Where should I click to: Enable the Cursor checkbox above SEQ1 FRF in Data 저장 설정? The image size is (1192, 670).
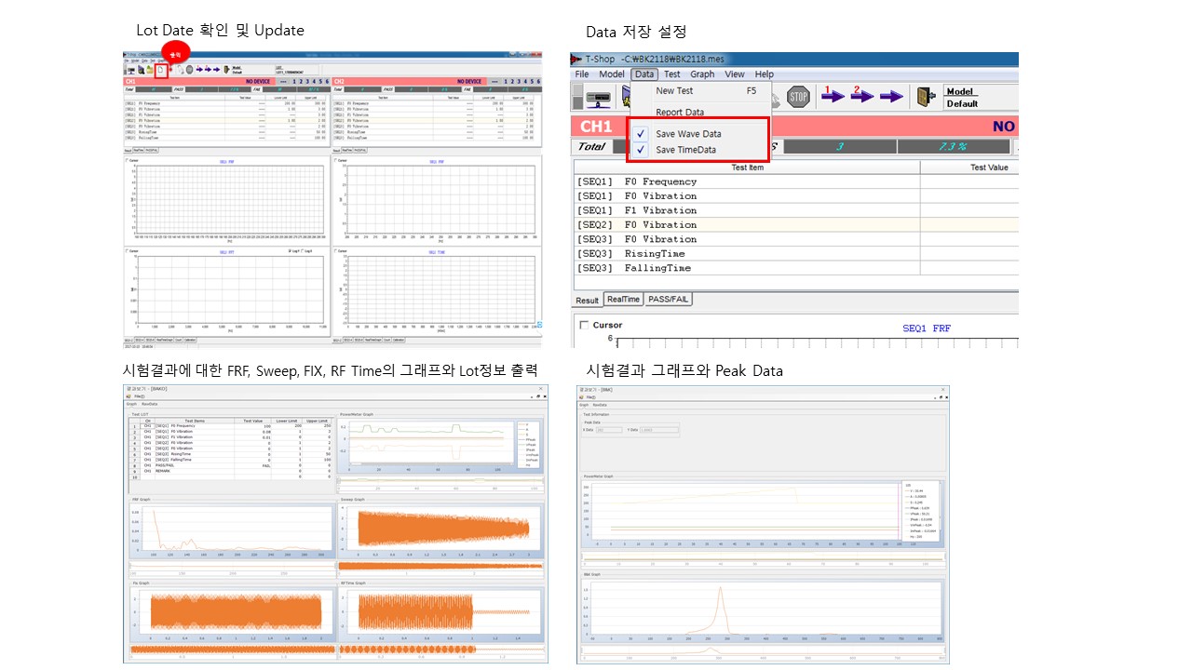pyautogui.click(x=584, y=326)
